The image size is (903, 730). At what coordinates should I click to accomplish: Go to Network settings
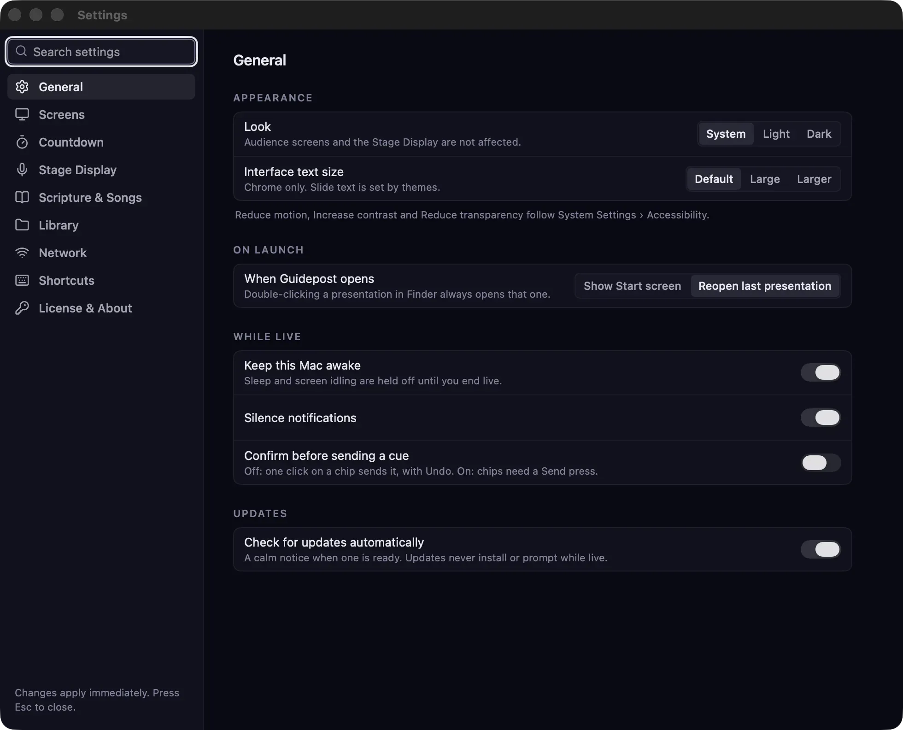tap(101, 253)
